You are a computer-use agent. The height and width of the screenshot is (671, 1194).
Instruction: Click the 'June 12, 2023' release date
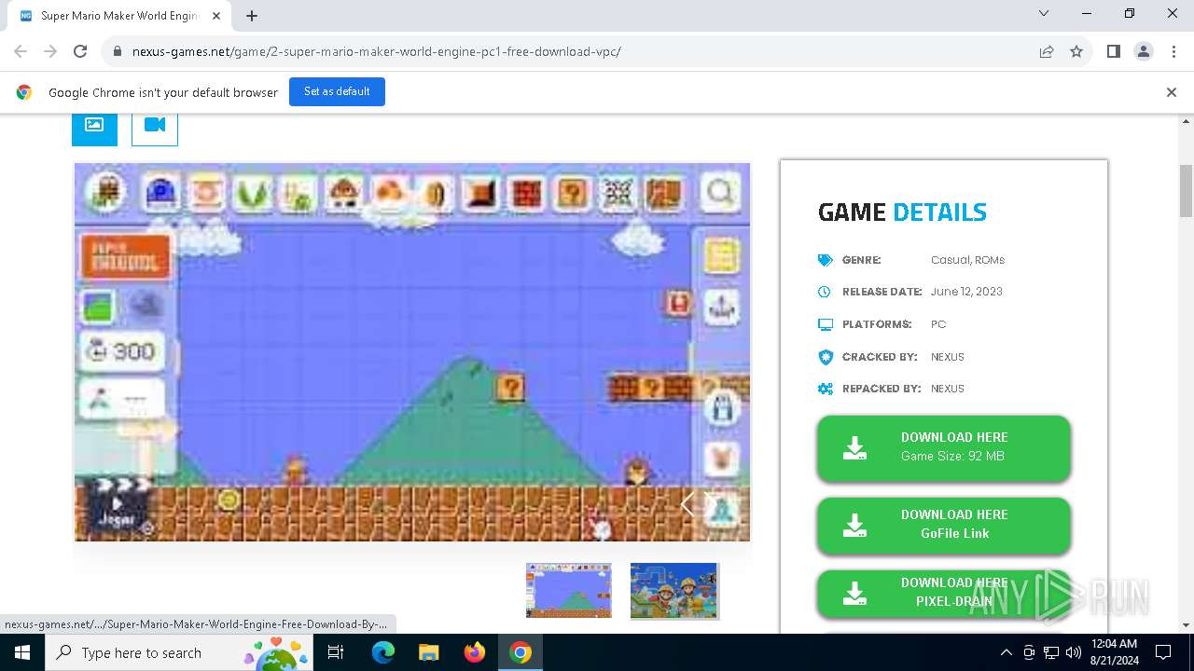click(x=966, y=292)
